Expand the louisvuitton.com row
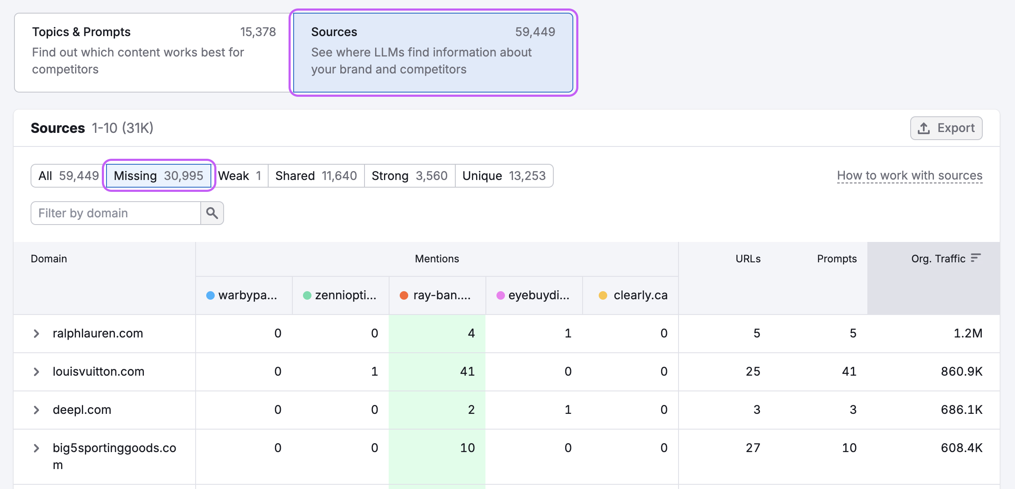Viewport: 1015px width, 489px height. (x=36, y=372)
